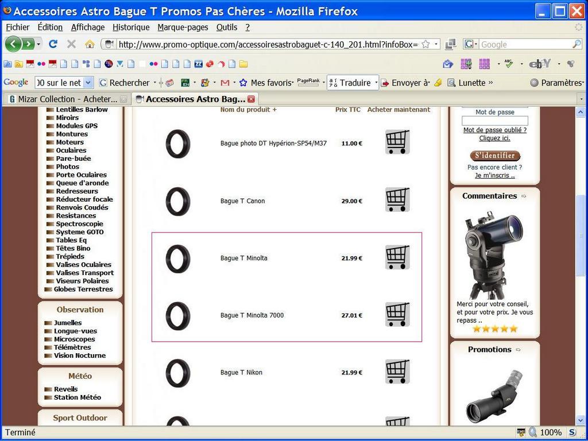Click the bookmark star in address bar
Viewport: 588px width, 441px height.
[x=425, y=44]
